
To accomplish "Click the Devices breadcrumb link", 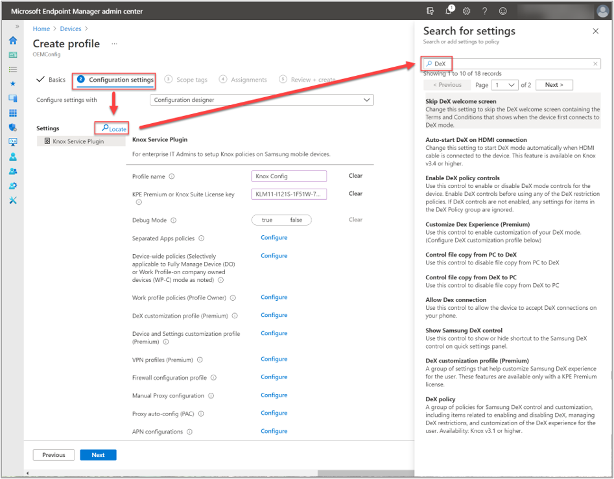I will (71, 29).
